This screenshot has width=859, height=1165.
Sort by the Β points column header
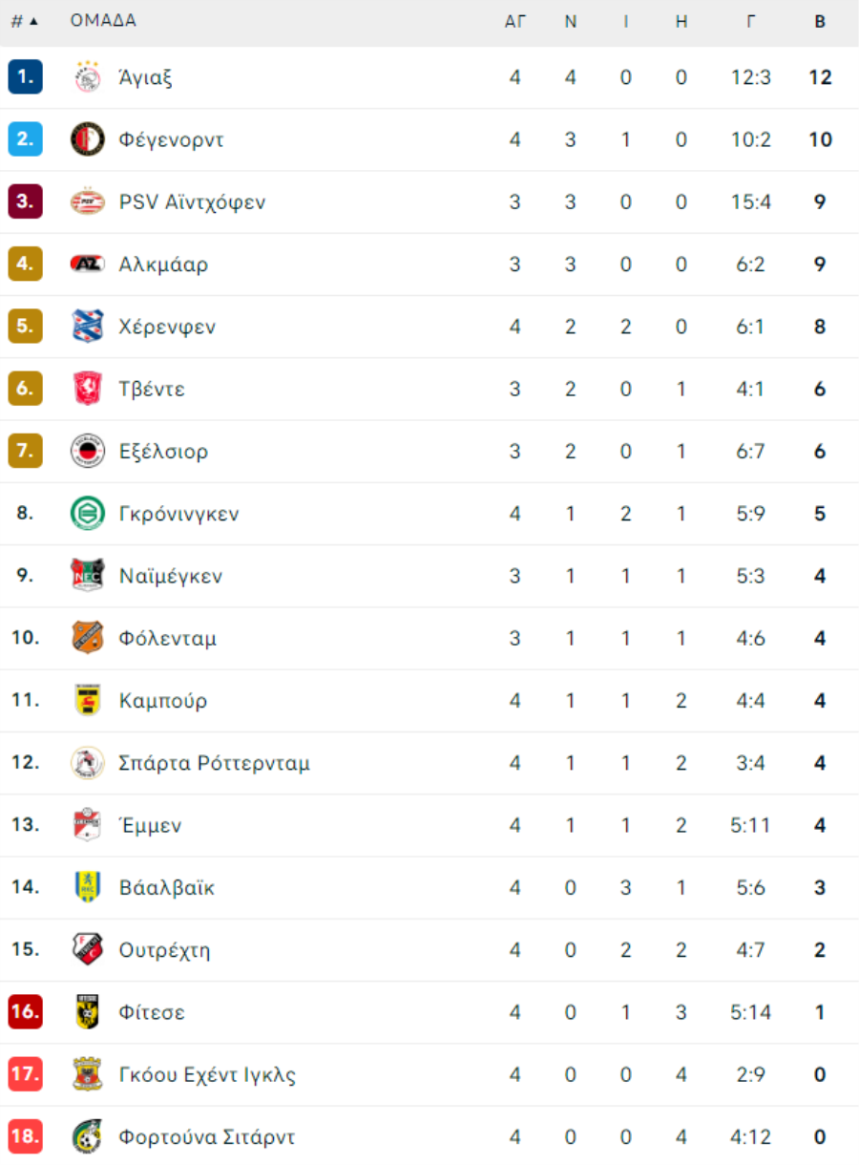click(820, 22)
